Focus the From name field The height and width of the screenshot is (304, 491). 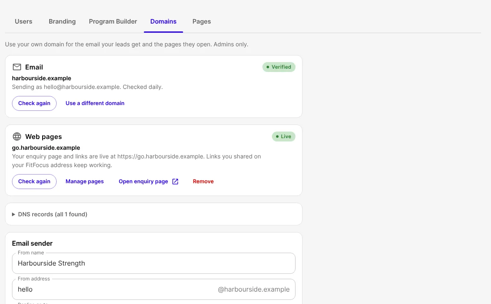(x=153, y=263)
